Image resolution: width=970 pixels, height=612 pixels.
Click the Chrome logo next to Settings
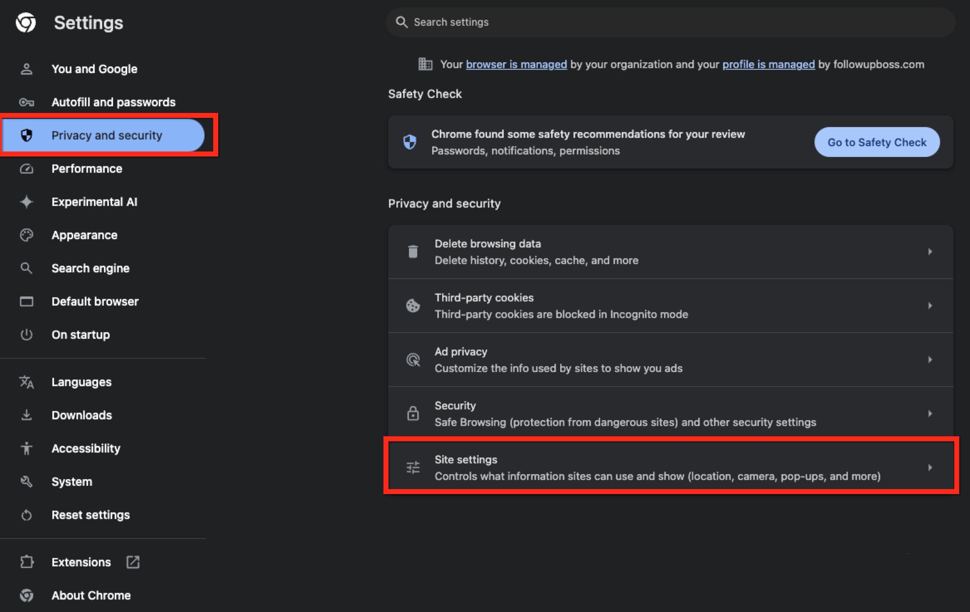coord(26,22)
